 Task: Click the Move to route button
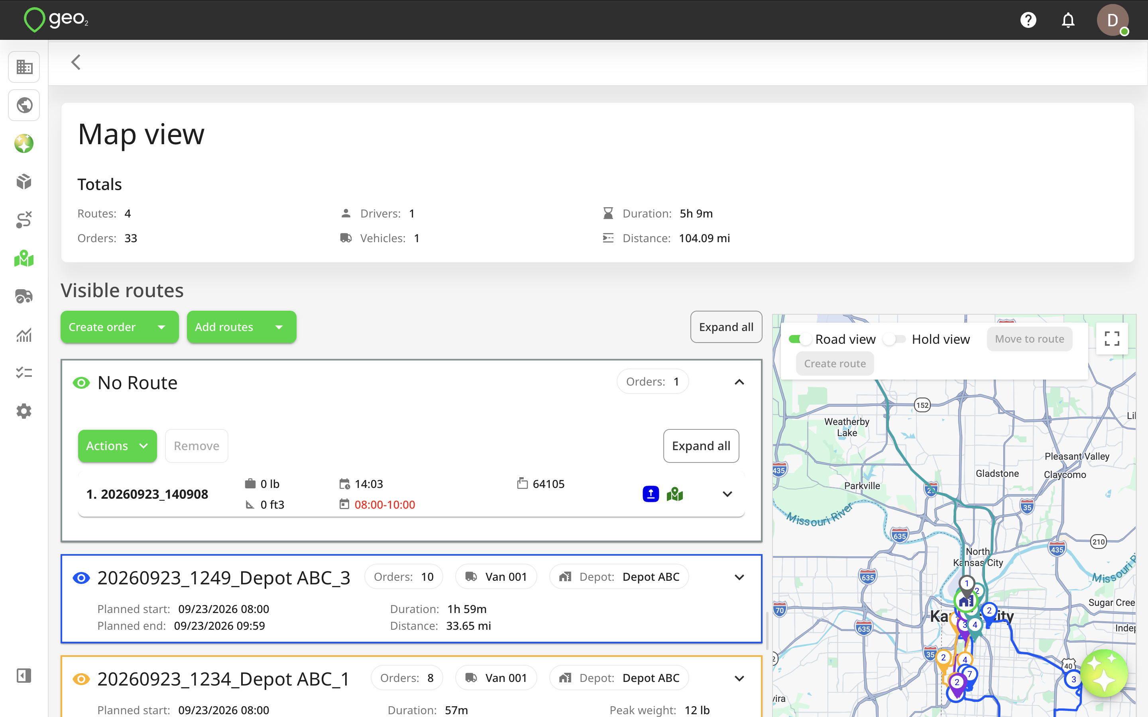coord(1029,339)
